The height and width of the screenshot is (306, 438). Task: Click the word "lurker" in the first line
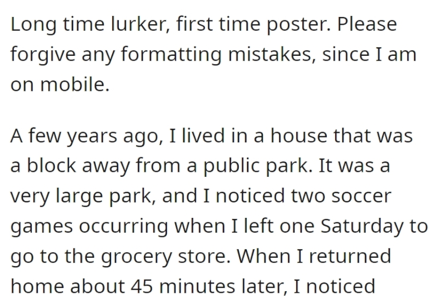(x=140, y=24)
